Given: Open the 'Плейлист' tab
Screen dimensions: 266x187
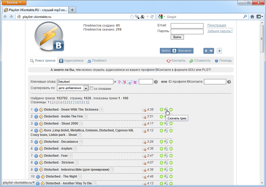Looking at the screenshot, I should (97, 61).
